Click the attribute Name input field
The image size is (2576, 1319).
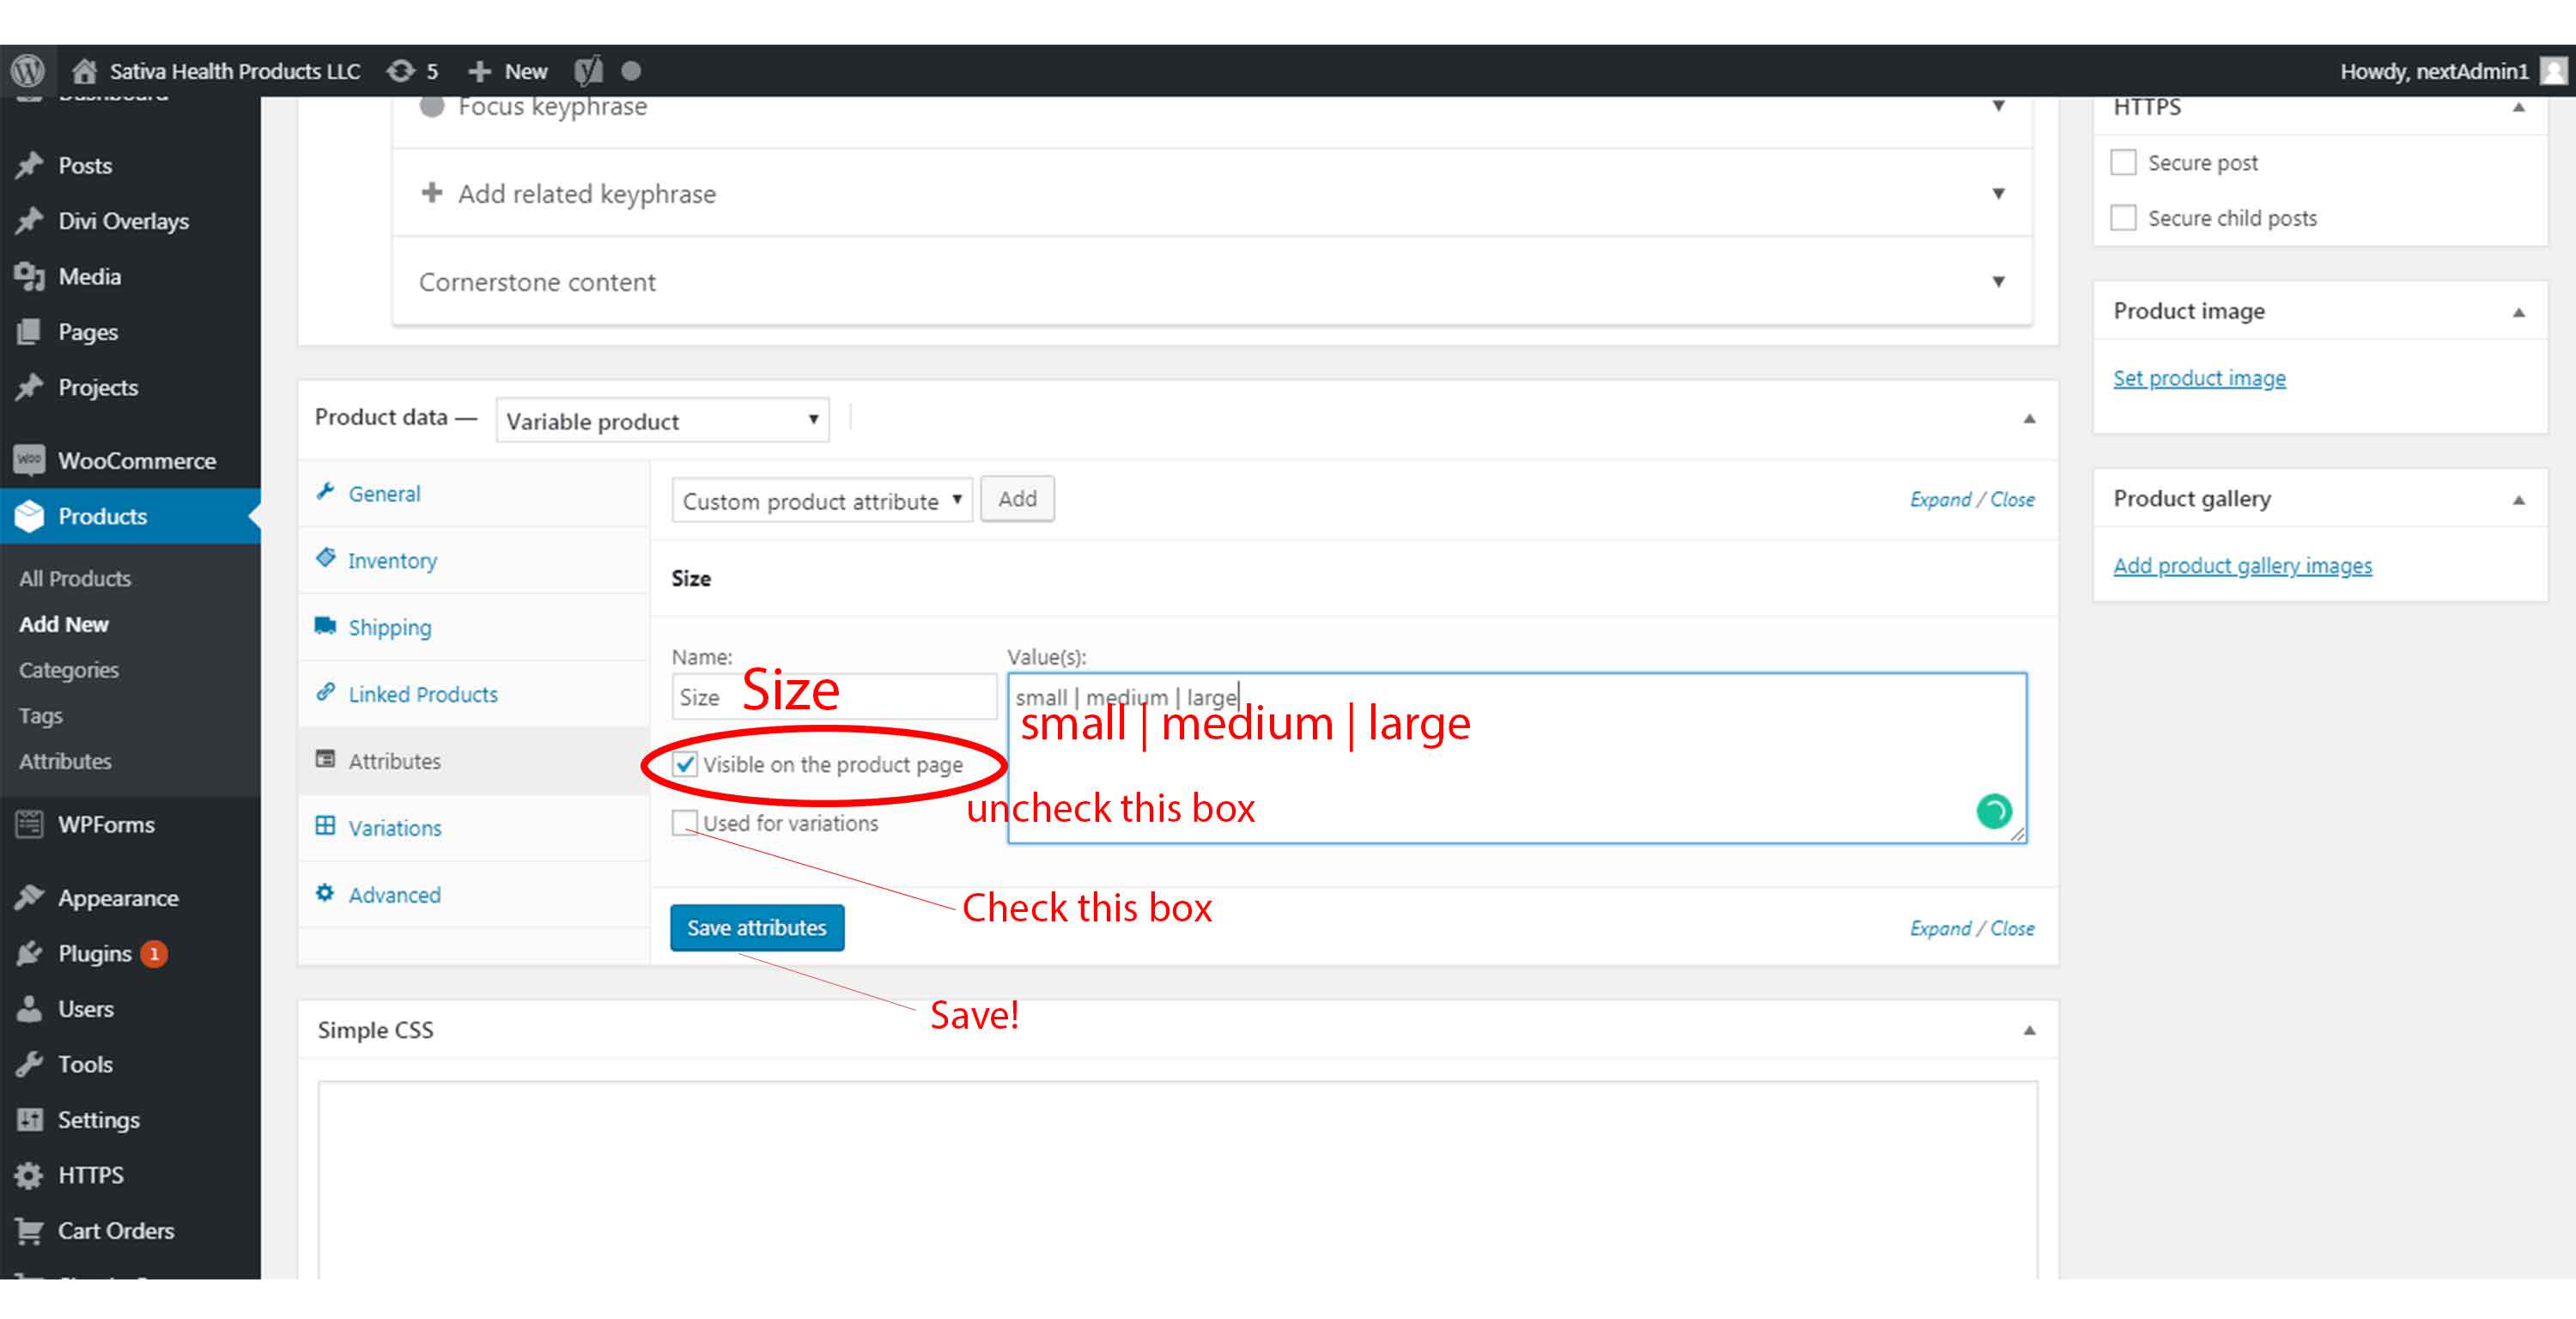[834, 696]
